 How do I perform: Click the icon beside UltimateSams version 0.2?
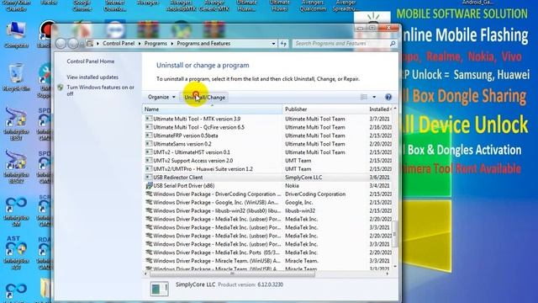tap(149, 144)
